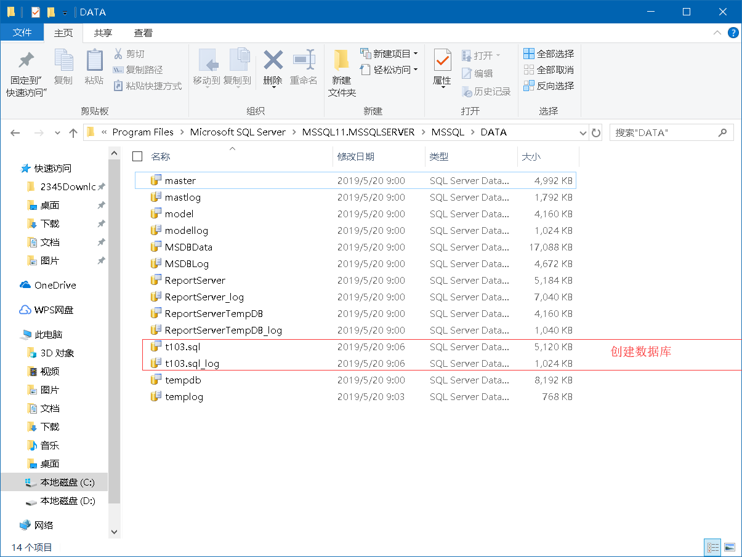Click Program Files in address path
Viewport: 742px width, 557px height.
coord(143,132)
